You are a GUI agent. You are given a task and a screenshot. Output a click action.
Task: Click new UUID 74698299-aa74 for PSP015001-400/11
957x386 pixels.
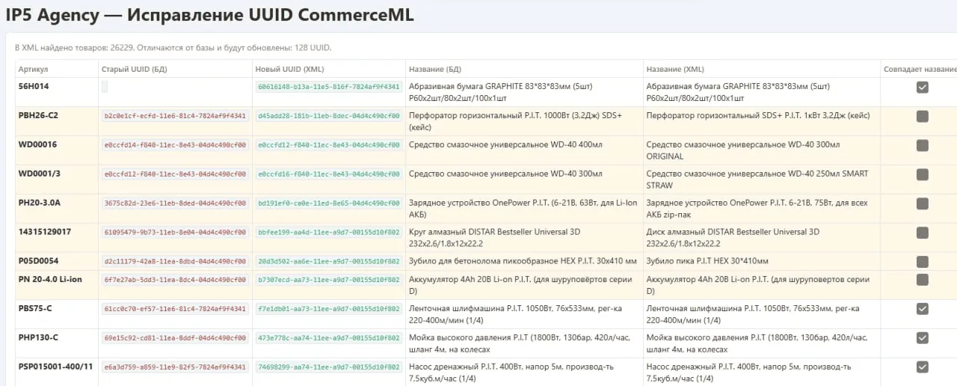(x=329, y=367)
